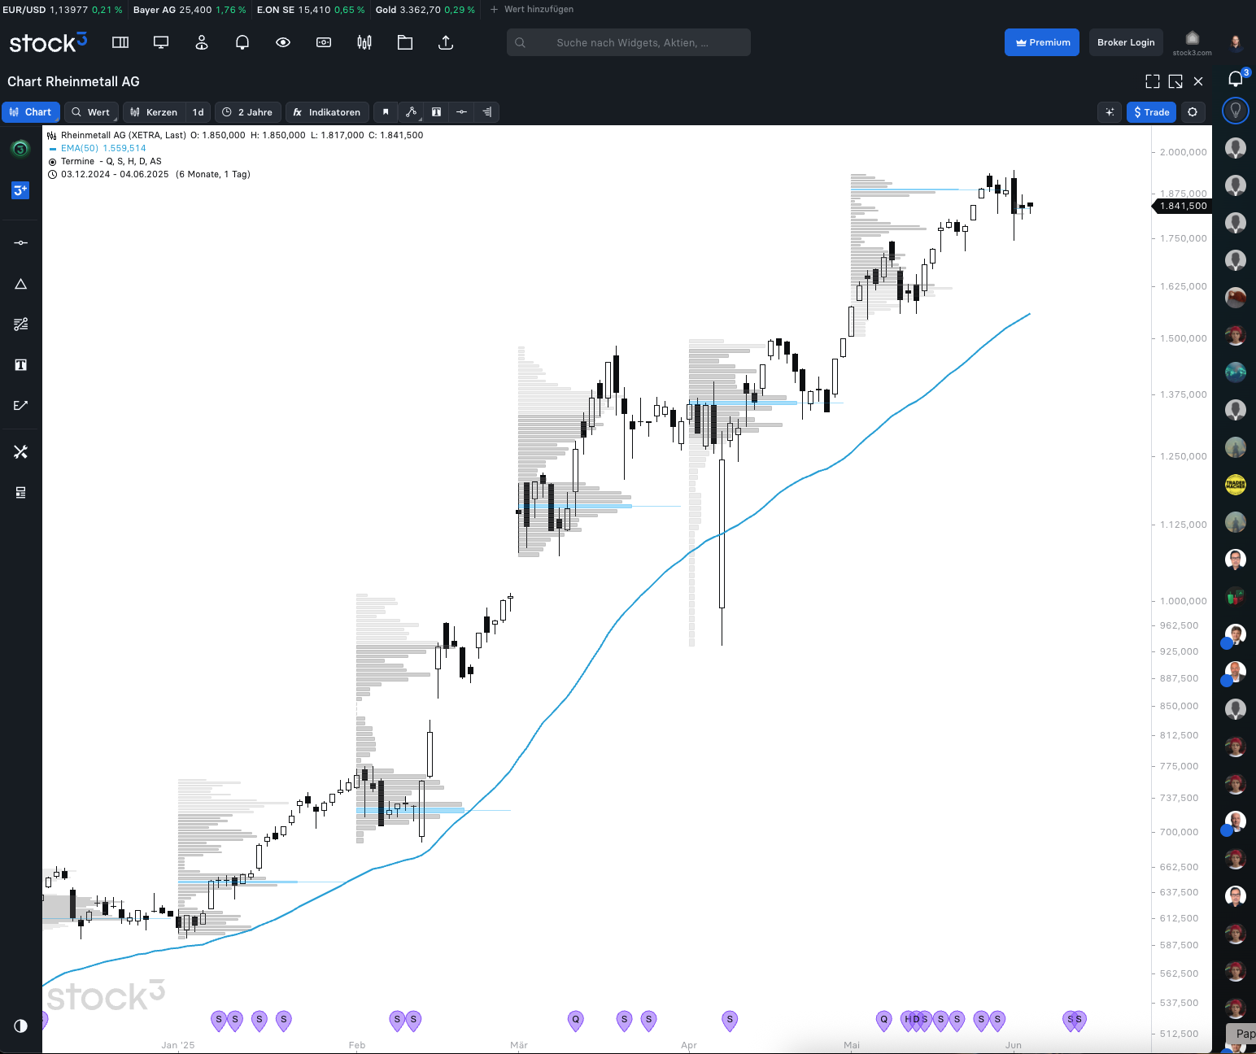Viewport: 1256px width, 1054px height.
Task: Open the candlestick chart icon in top bar
Action: tap(364, 42)
